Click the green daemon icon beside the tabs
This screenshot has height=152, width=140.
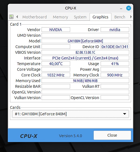tap(11, 17)
